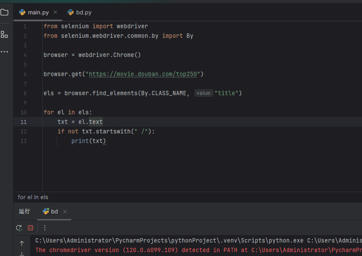Image resolution: width=362 pixels, height=256 pixels.
Task: Open the console options kebab menu
Action: pyautogui.click(x=44, y=228)
